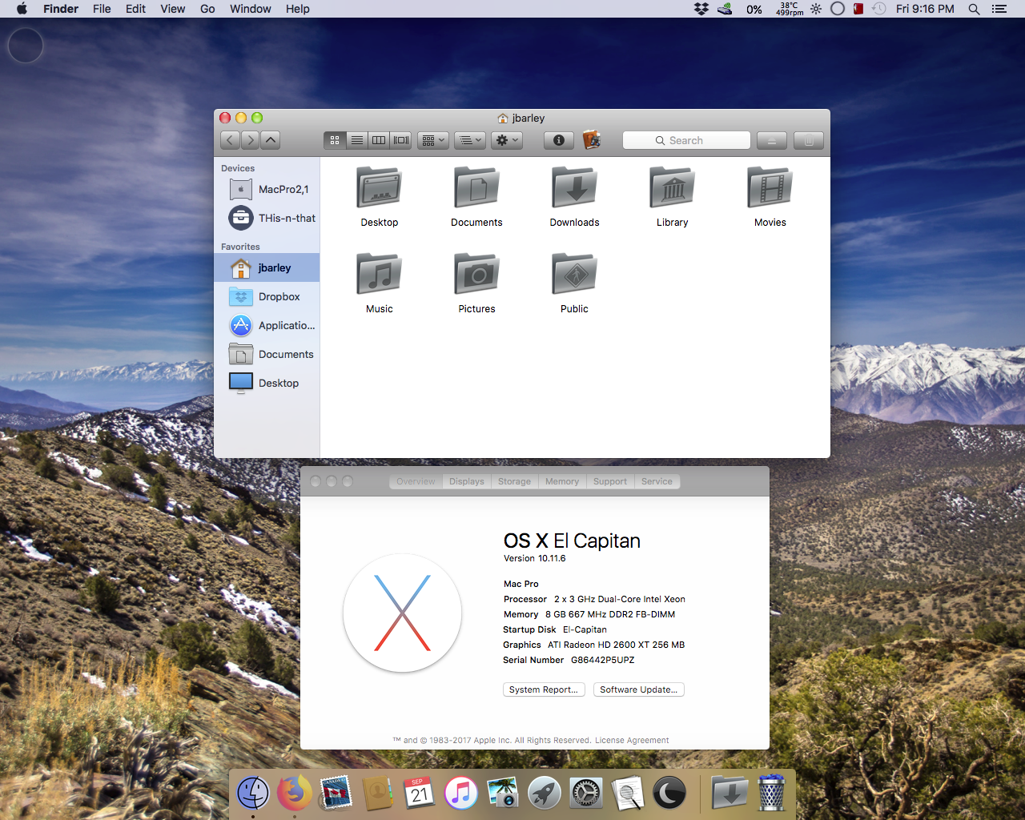1025x820 pixels.
Task: Switch to Support tab in About This Mac
Action: point(610,481)
